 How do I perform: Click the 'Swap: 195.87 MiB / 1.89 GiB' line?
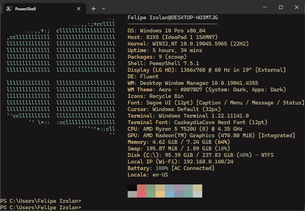click(179, 149)
